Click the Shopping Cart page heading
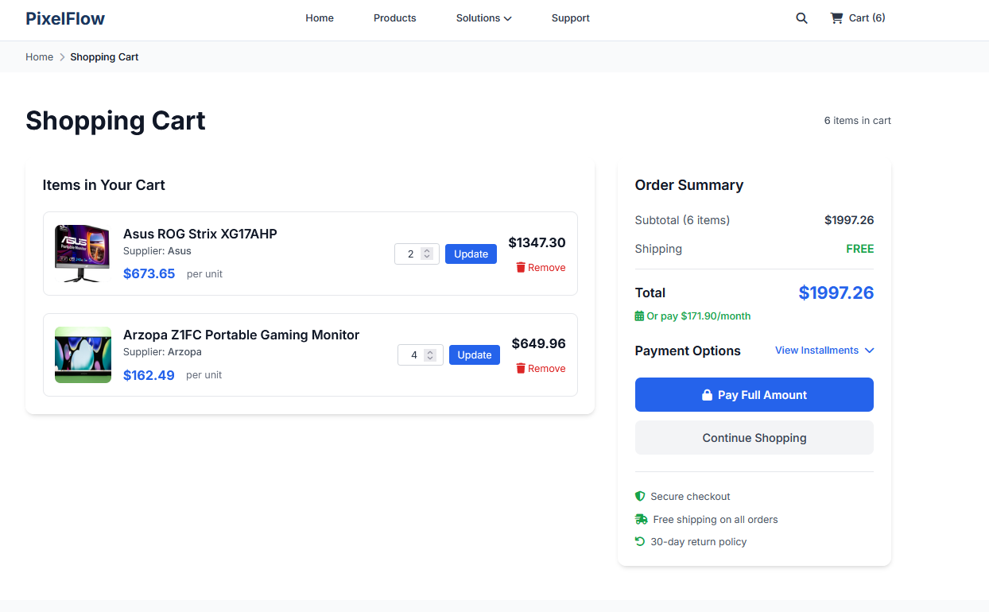The height and width of the screenshot is (612, 989). (x=115, y=121)
